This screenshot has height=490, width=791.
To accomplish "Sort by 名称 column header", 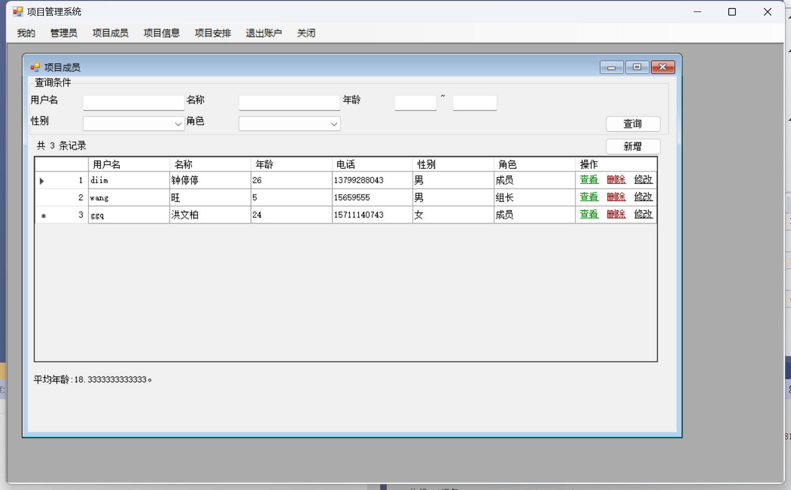I will click(x=210, y=165).
